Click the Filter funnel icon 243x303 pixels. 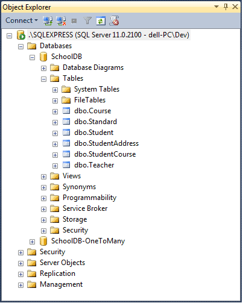[x=87, y=20]
